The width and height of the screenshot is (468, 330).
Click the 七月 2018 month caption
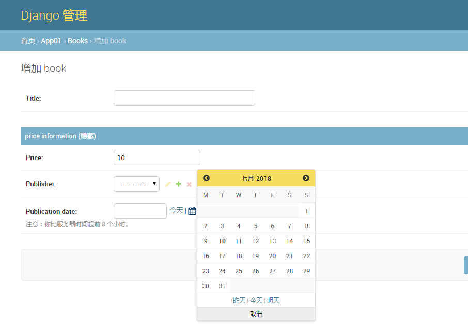(256, 178)
